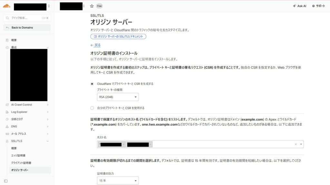
Task: Click the search magnifier icon
Action: pos(7,18)
